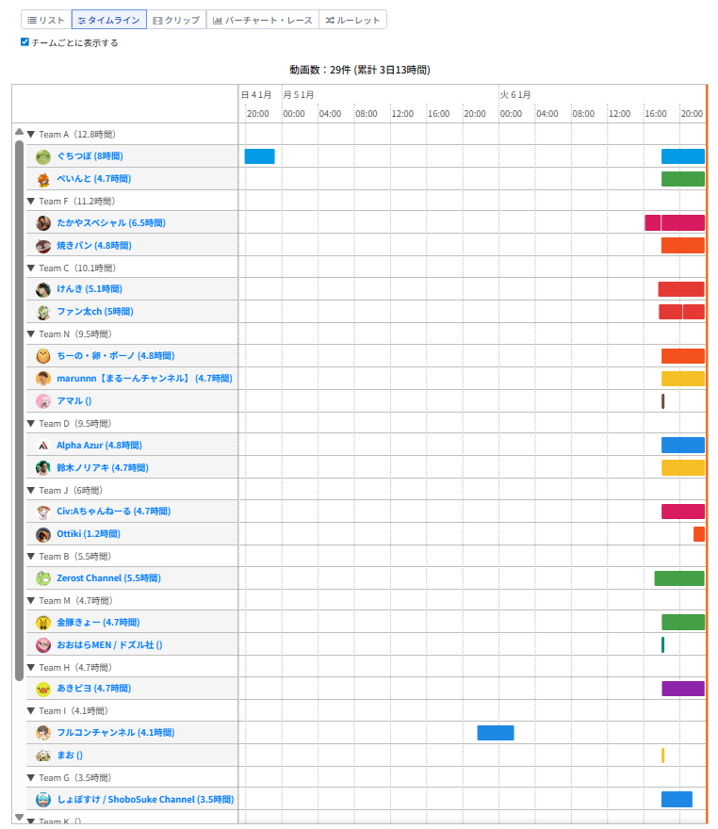Click Alpha Azur logo icon
This screenshot has height=829, width=718.
43,446
